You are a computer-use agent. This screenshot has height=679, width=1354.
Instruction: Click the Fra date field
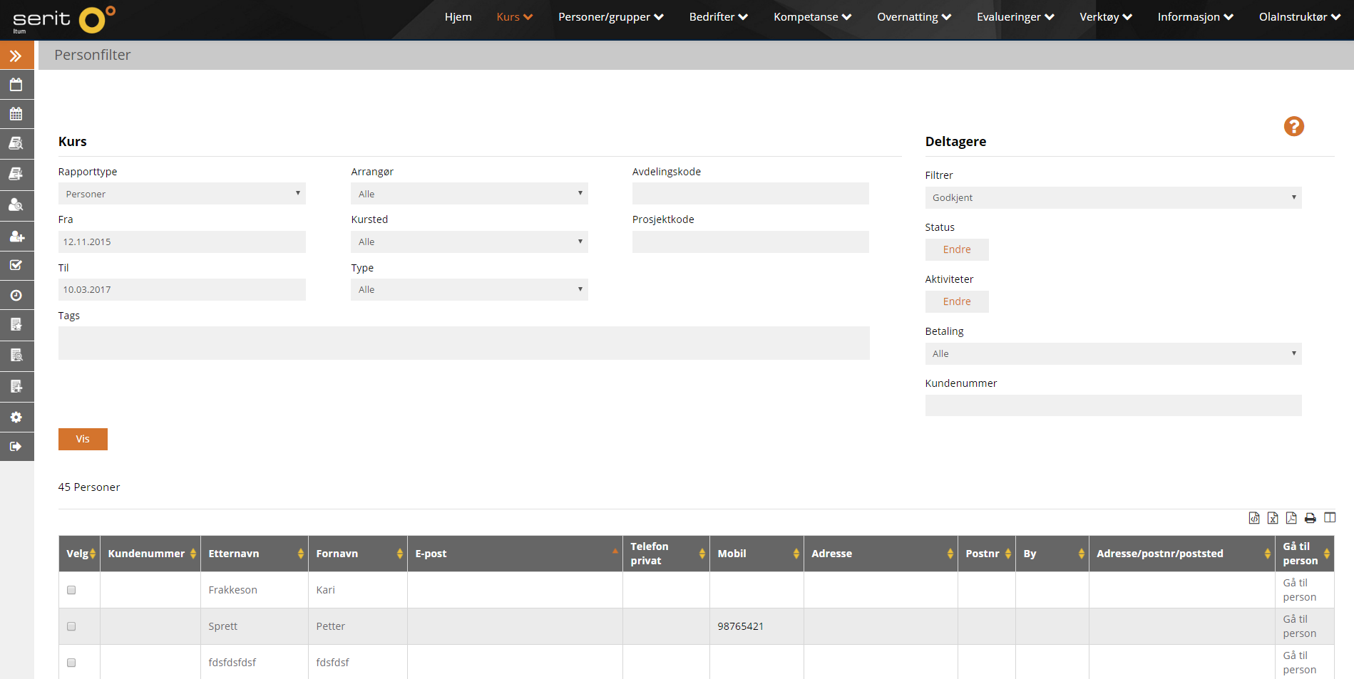pyautogui.click(x=182, y=242)
